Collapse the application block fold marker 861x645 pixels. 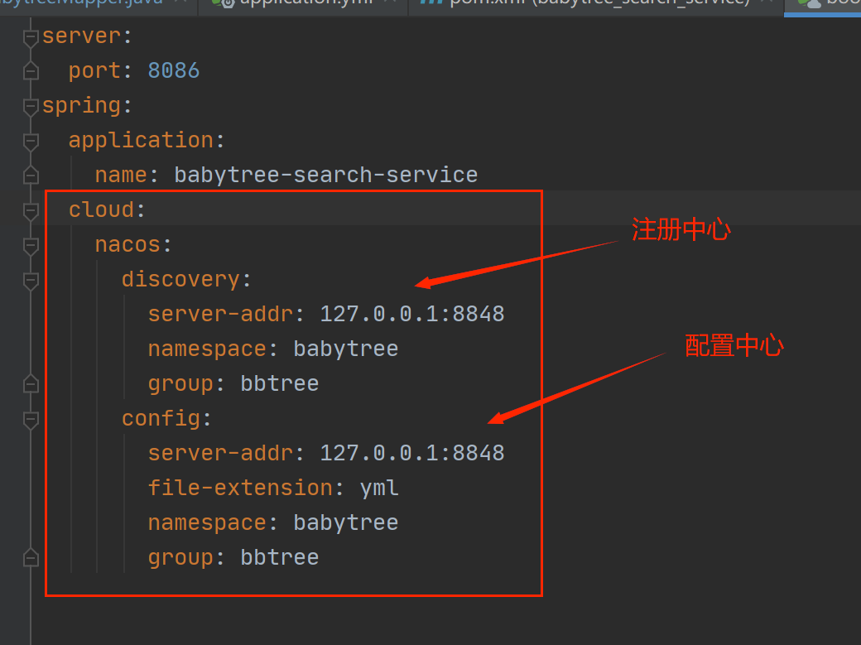[31, 142]
